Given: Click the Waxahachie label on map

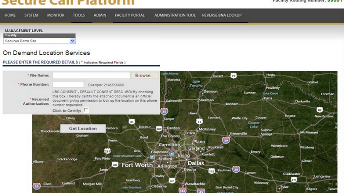Looking at the screenshot, I should pos(195,184).
